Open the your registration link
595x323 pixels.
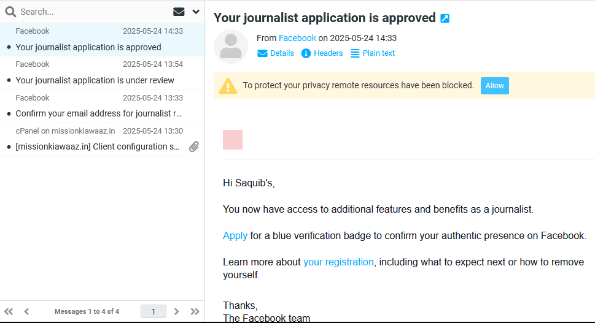coord(338,262)
